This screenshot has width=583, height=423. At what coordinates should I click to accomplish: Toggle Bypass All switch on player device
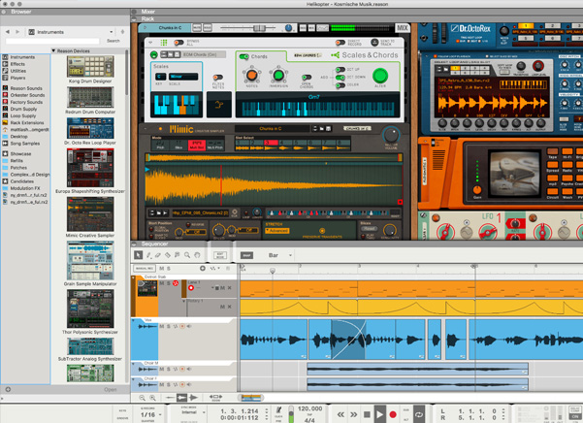pos(178,43)
